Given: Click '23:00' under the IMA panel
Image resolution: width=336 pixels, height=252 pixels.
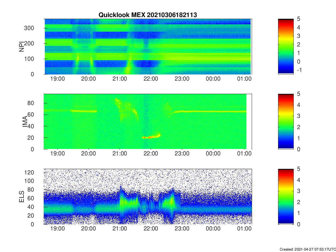Looking at the screenshot, I should pos(182,154).
